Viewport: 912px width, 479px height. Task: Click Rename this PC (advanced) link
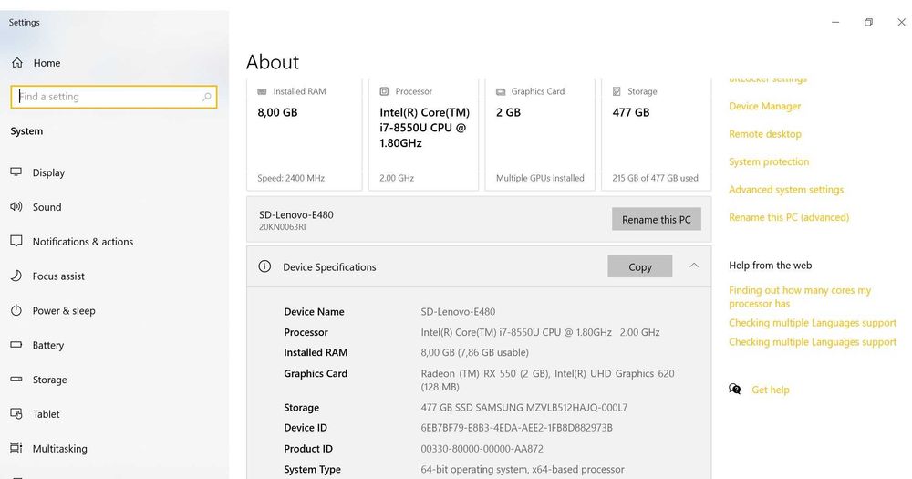coord(789,217)
